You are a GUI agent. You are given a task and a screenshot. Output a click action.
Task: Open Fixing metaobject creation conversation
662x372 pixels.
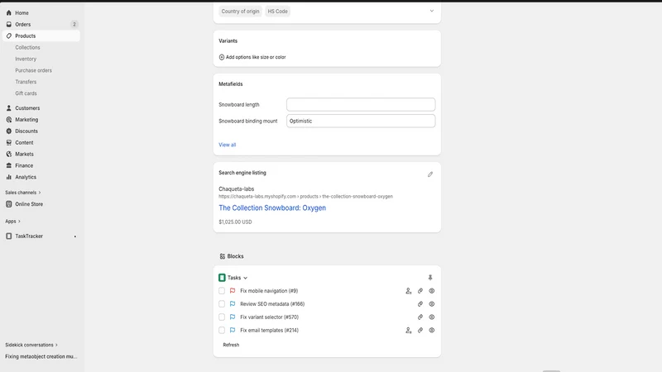click(x=41, y=356)
